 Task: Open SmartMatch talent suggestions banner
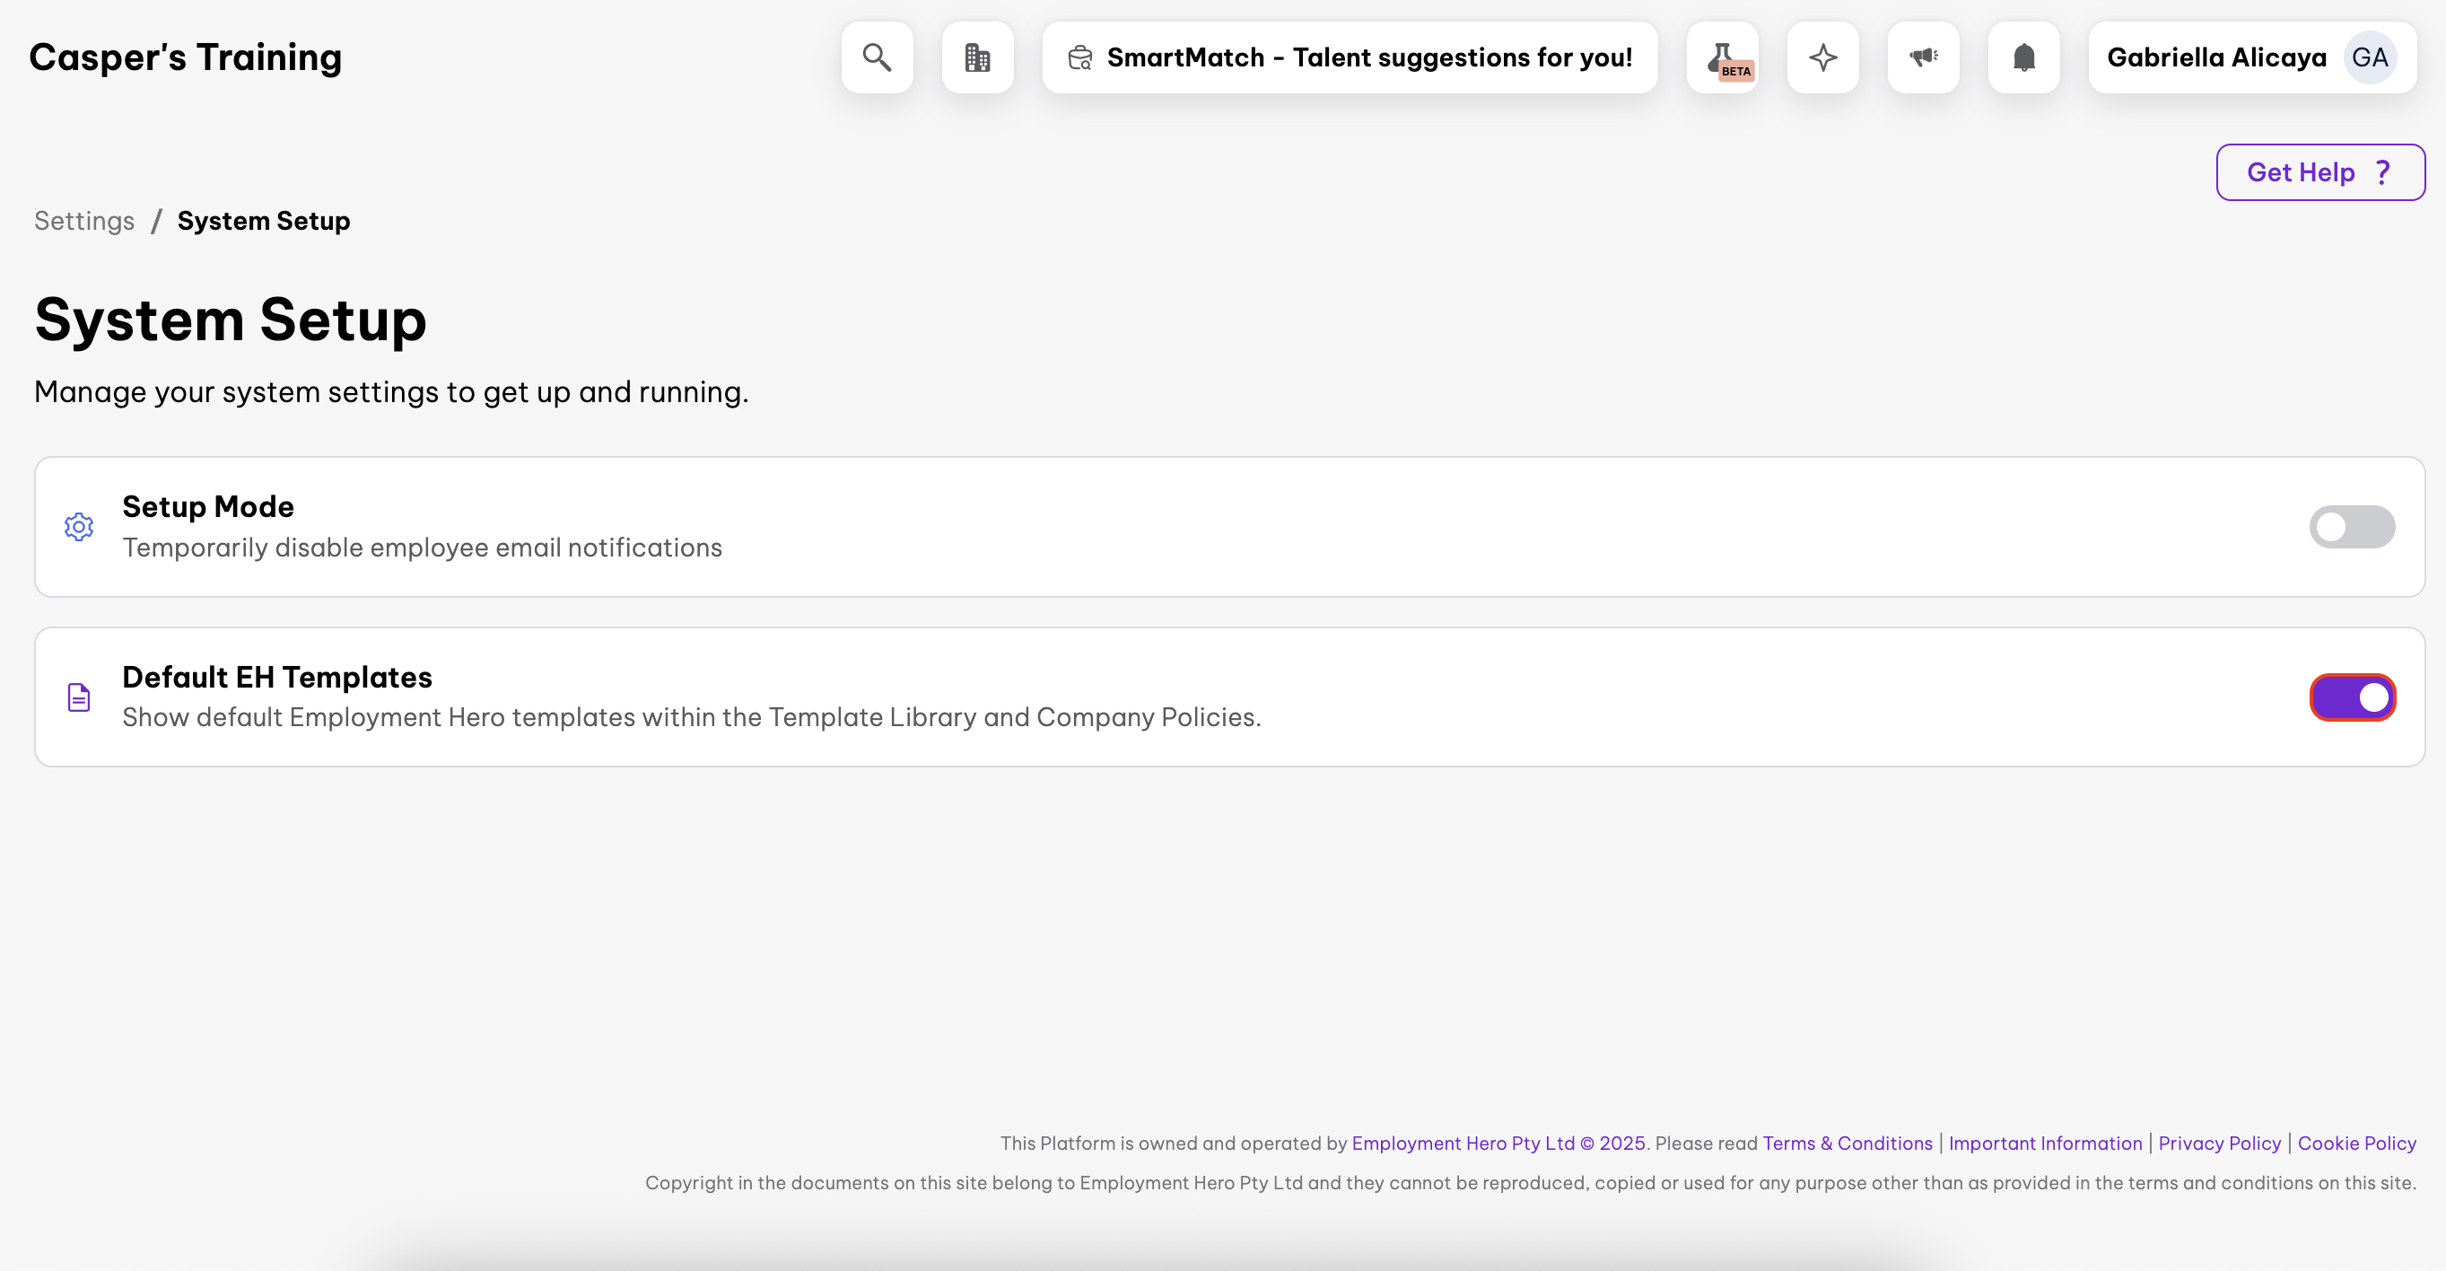point(1350,58)
